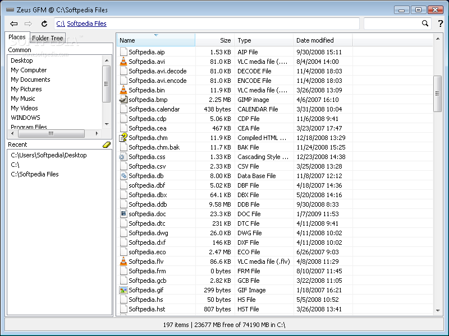
Task: Click the DOC file icon beside softpedia.doc
Action: tap(124, 214)
